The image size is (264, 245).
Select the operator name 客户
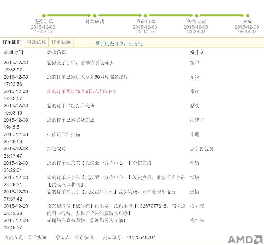(195, 63)
